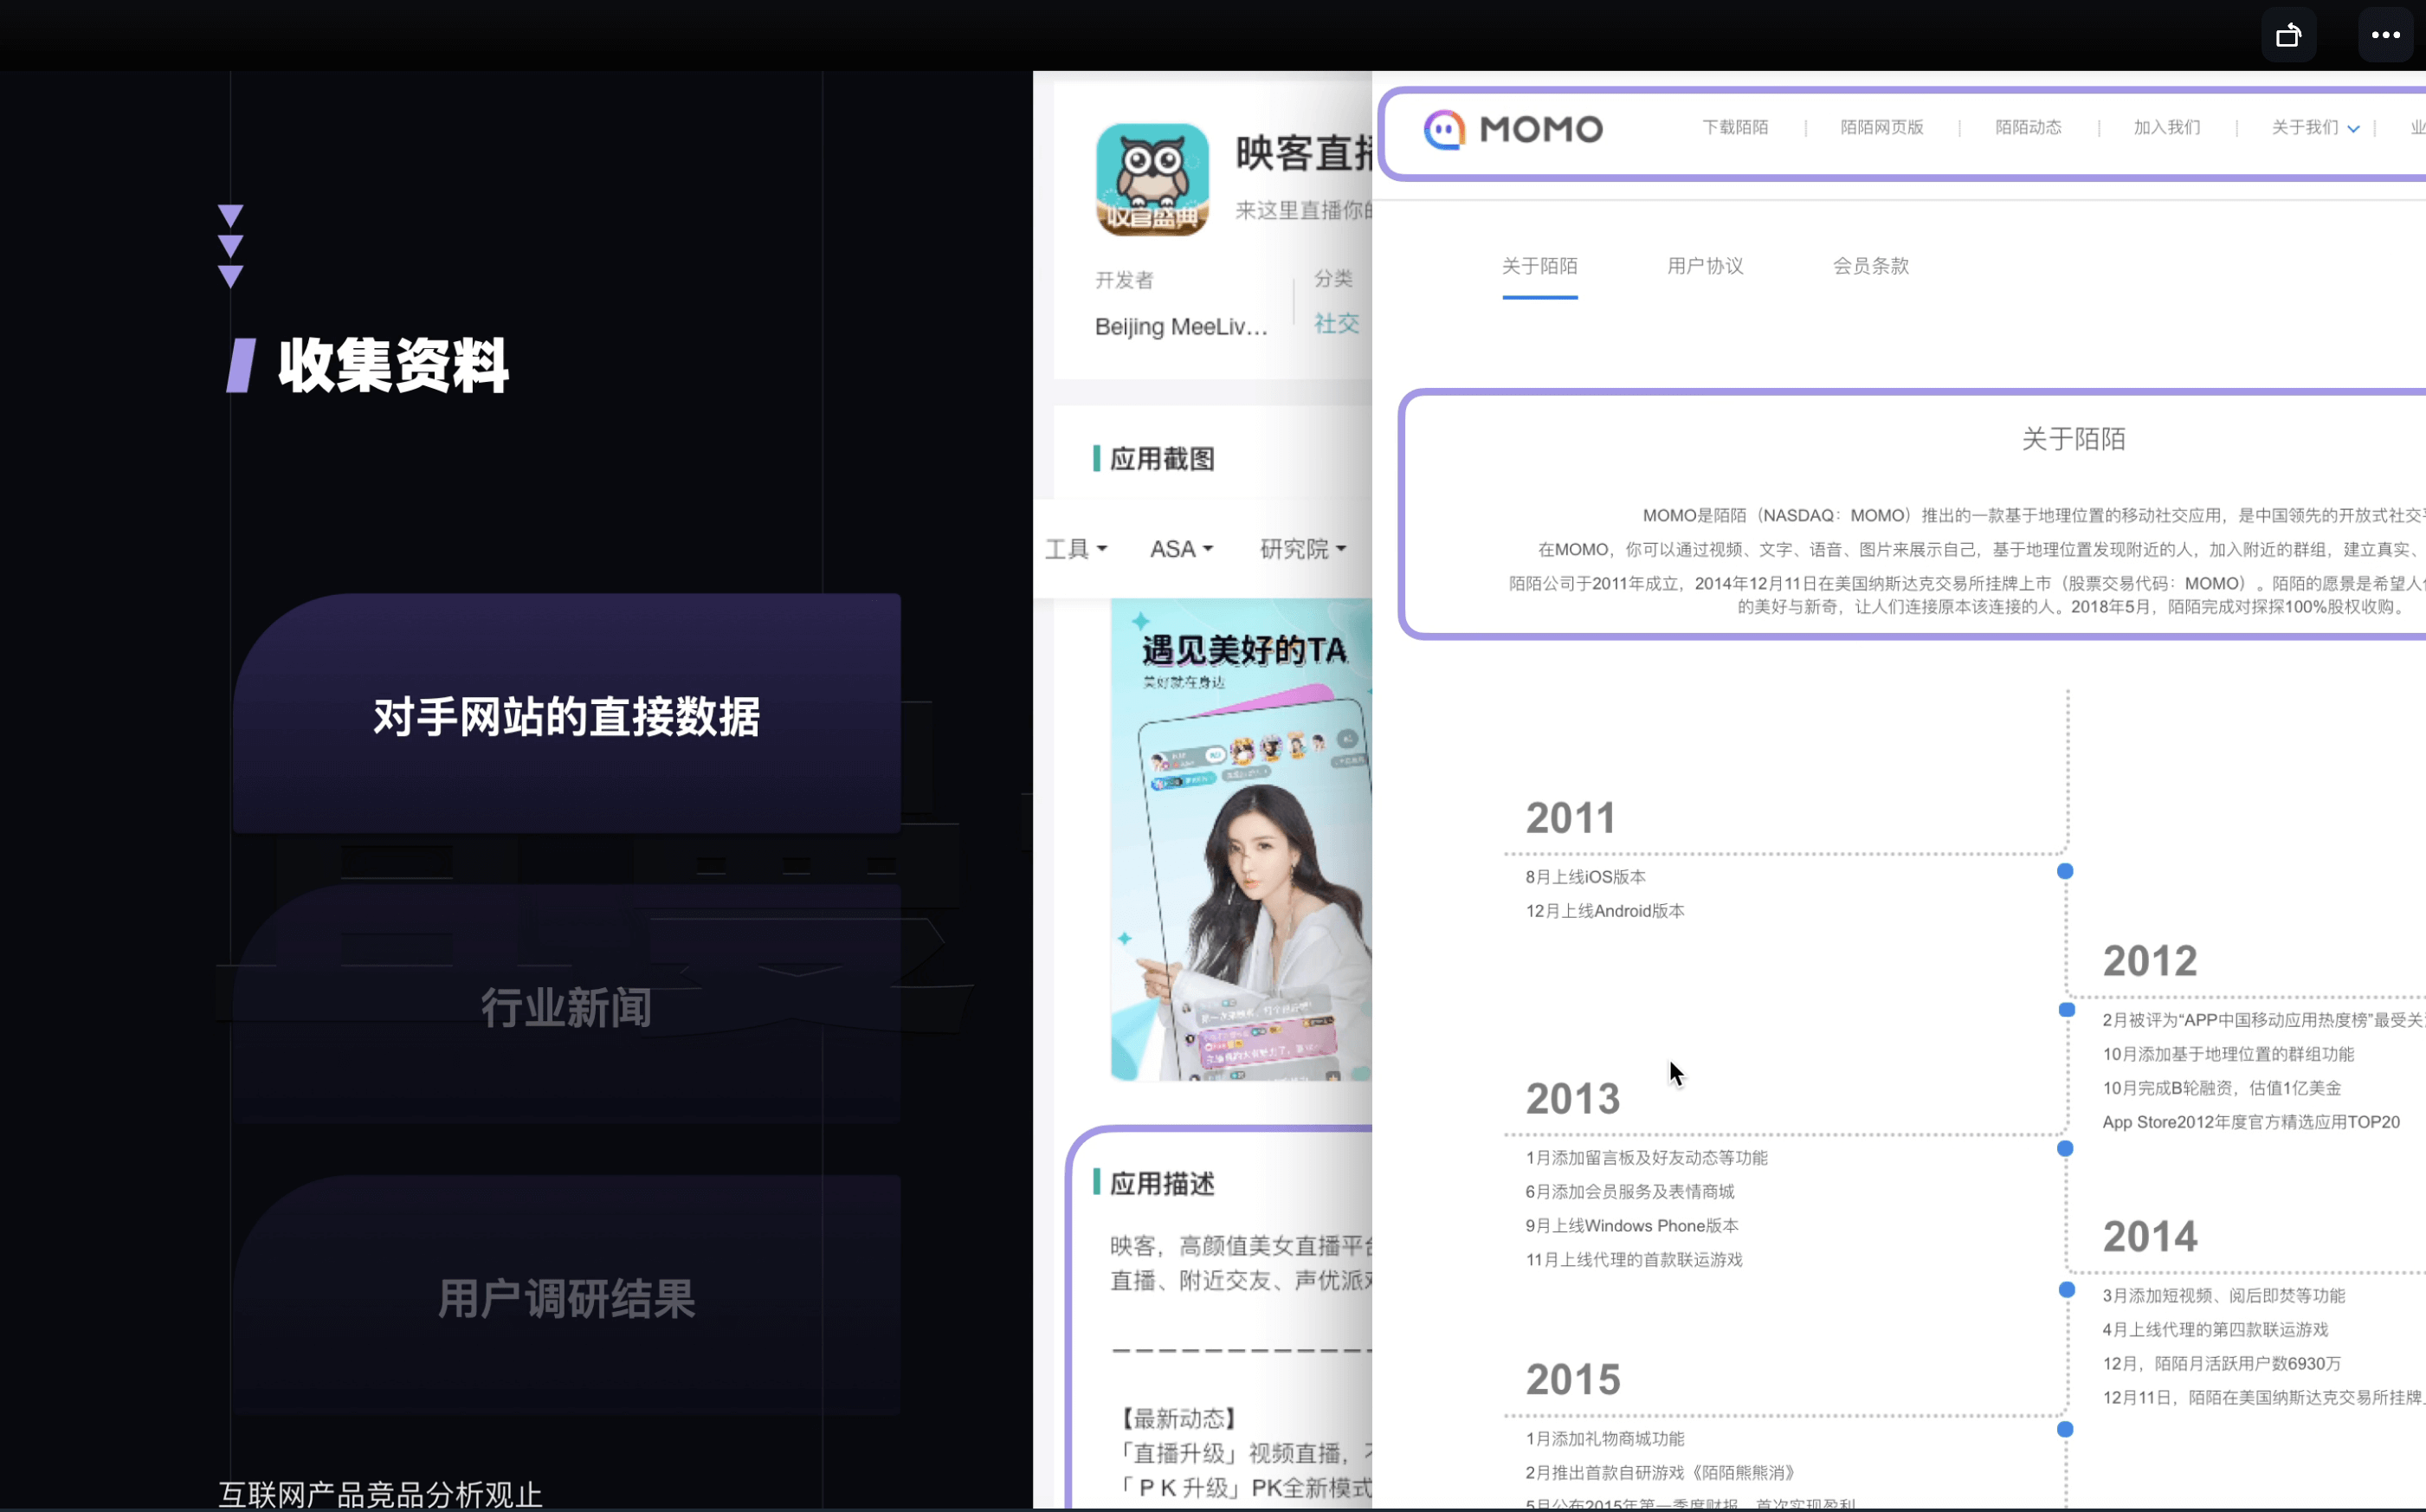Switch to the 会员条款 tab

pyautogui.click(x=1870, y=266)
